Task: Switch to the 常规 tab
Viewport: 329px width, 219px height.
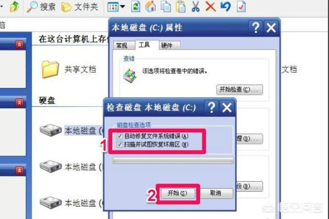Action: 123,45
